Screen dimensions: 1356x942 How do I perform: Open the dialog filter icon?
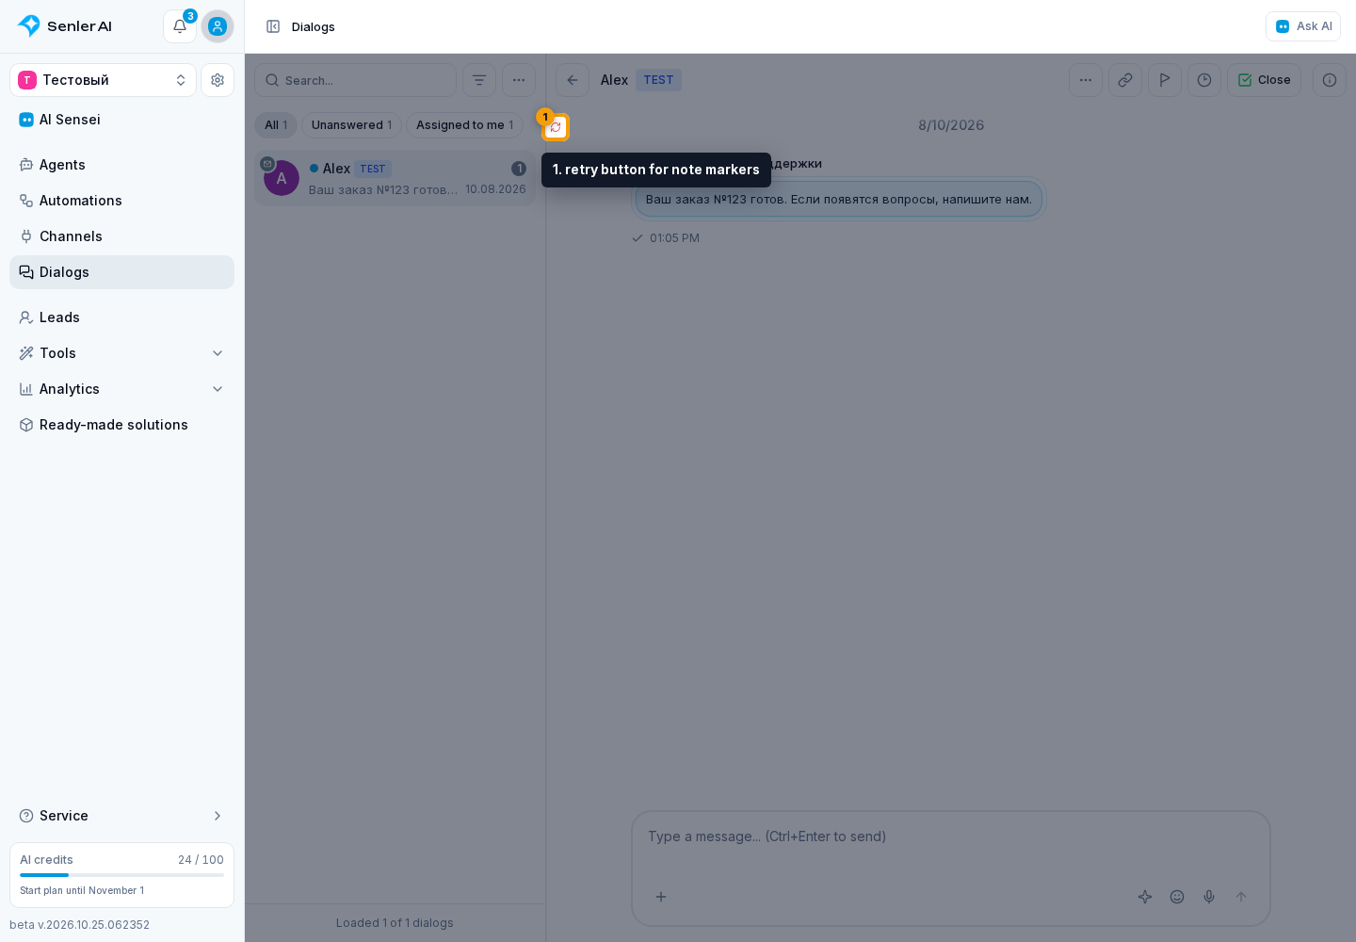point(479,80)
